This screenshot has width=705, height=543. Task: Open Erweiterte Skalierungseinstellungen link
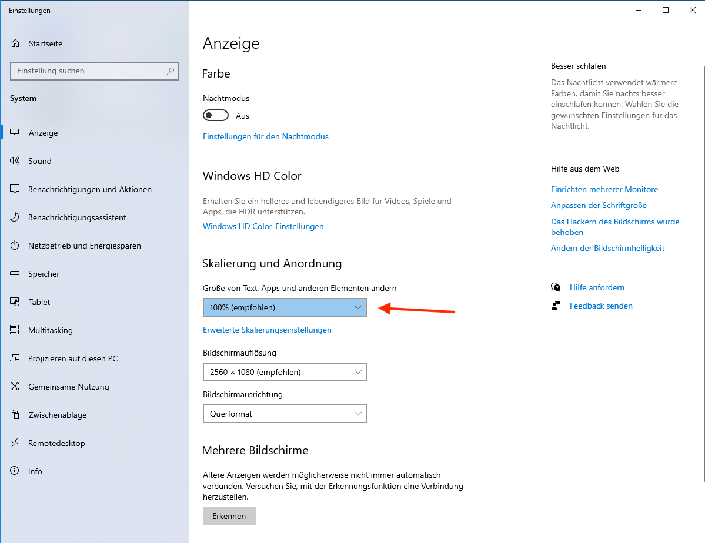pos(267,330)
